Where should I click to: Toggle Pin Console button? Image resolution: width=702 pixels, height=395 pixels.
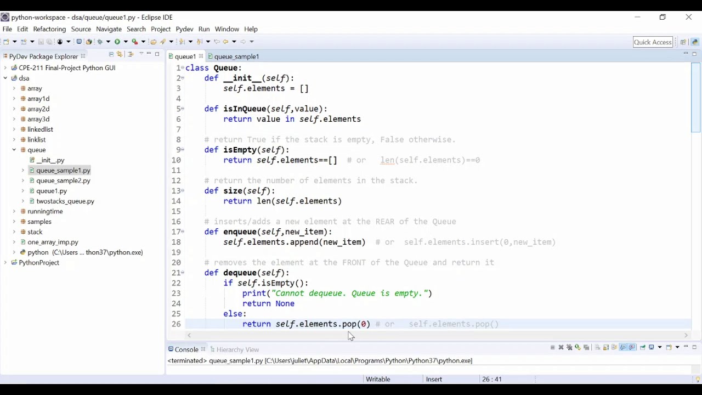[x=642, y=347]
